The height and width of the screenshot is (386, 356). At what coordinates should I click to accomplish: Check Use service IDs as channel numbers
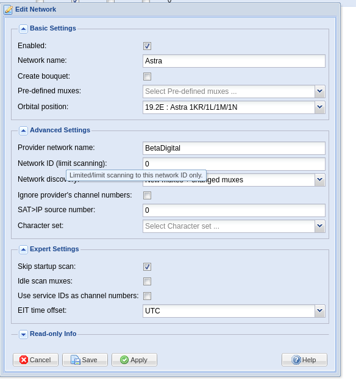click(147, 296)
